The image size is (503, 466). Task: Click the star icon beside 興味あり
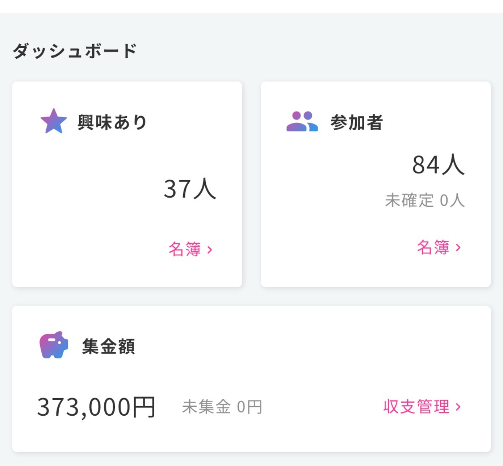point(54,121)
